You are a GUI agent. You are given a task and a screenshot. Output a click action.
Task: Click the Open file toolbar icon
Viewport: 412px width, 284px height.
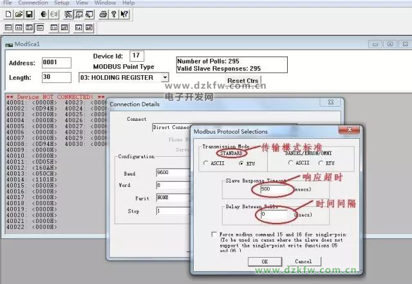pyautogui.click(x=19, y=14)
